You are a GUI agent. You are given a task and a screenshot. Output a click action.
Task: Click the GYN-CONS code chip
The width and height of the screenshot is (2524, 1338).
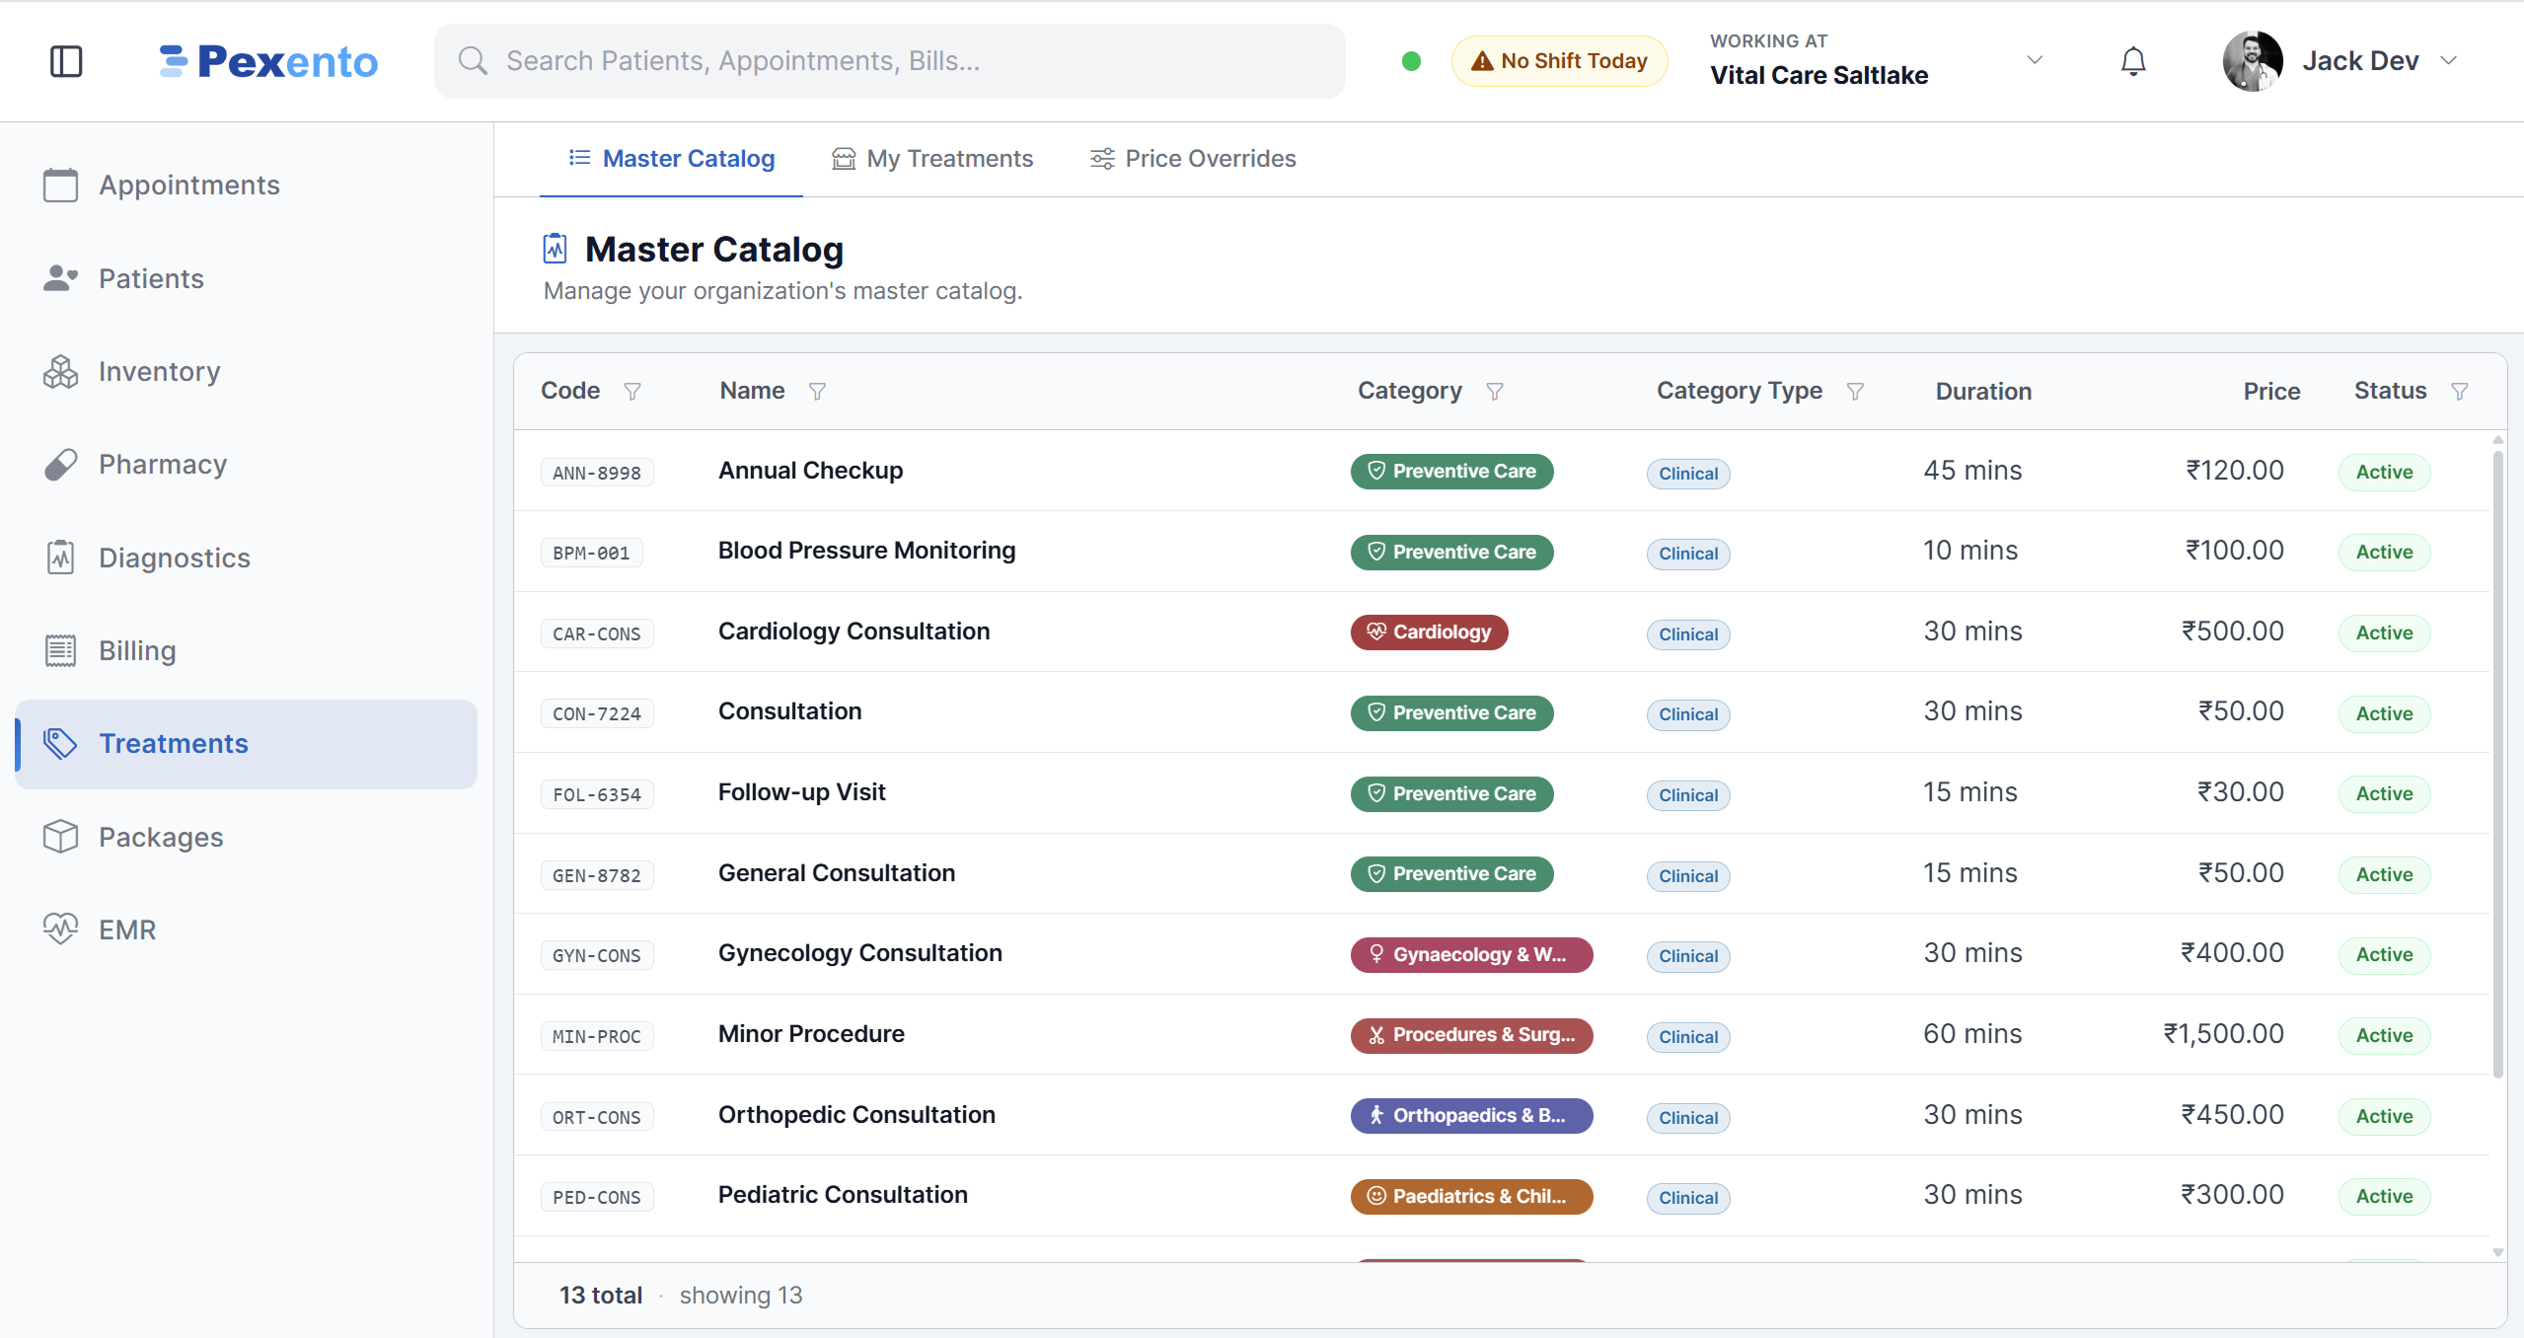[597, 955]
